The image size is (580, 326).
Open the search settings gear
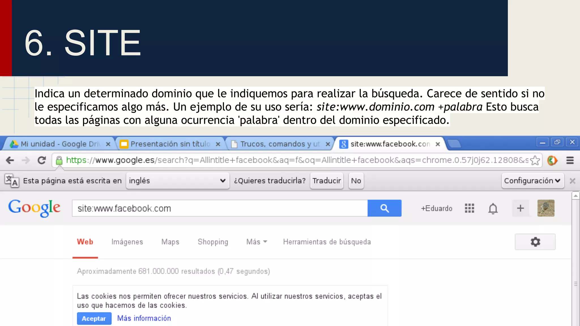[535, 242]
